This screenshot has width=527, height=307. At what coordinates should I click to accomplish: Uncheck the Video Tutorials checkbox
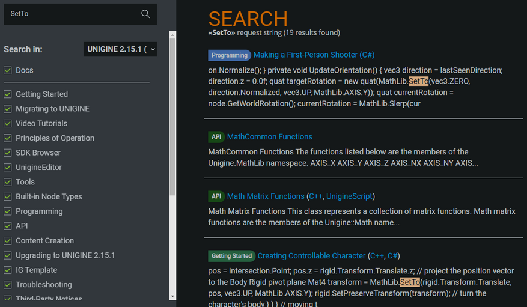8,124
